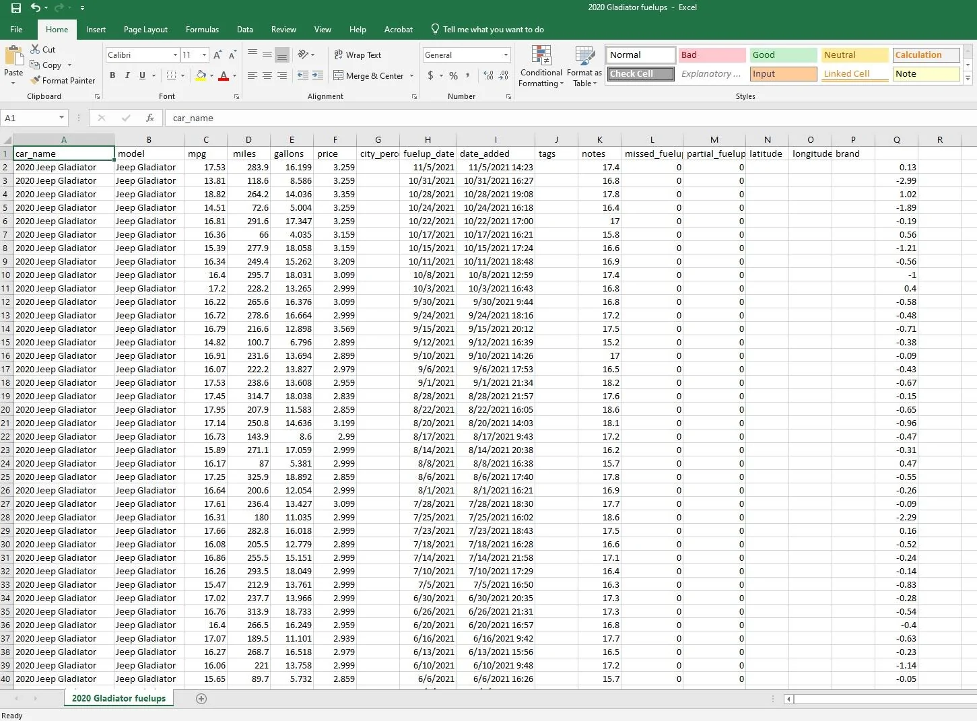Click the Borders icon

click(172, 75)
